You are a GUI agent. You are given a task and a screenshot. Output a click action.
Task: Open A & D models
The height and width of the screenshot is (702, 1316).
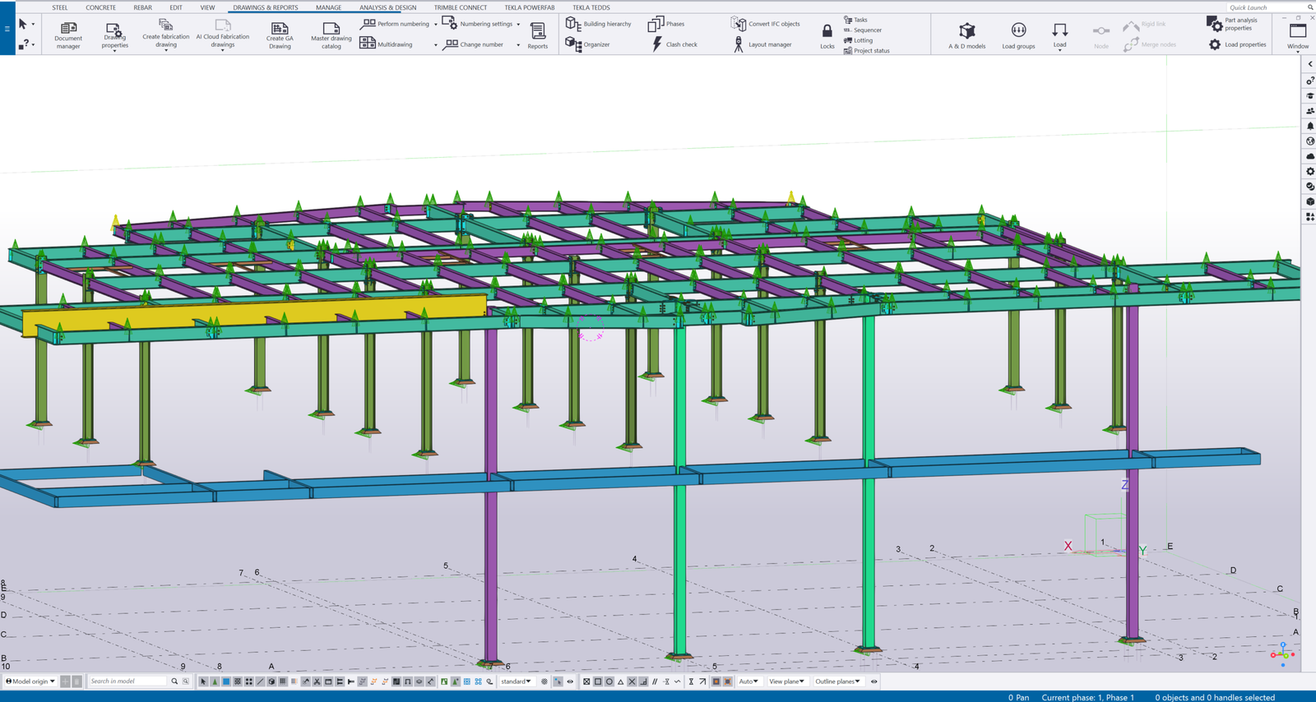tap(967, 35)
